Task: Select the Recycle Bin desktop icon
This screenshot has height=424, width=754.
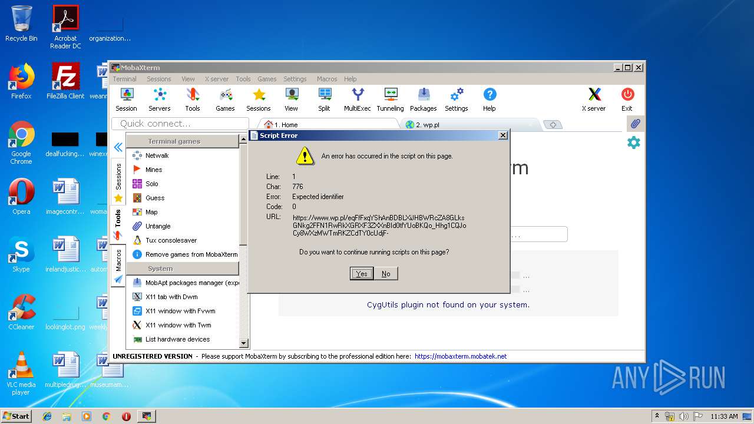Action: (21, 24)
